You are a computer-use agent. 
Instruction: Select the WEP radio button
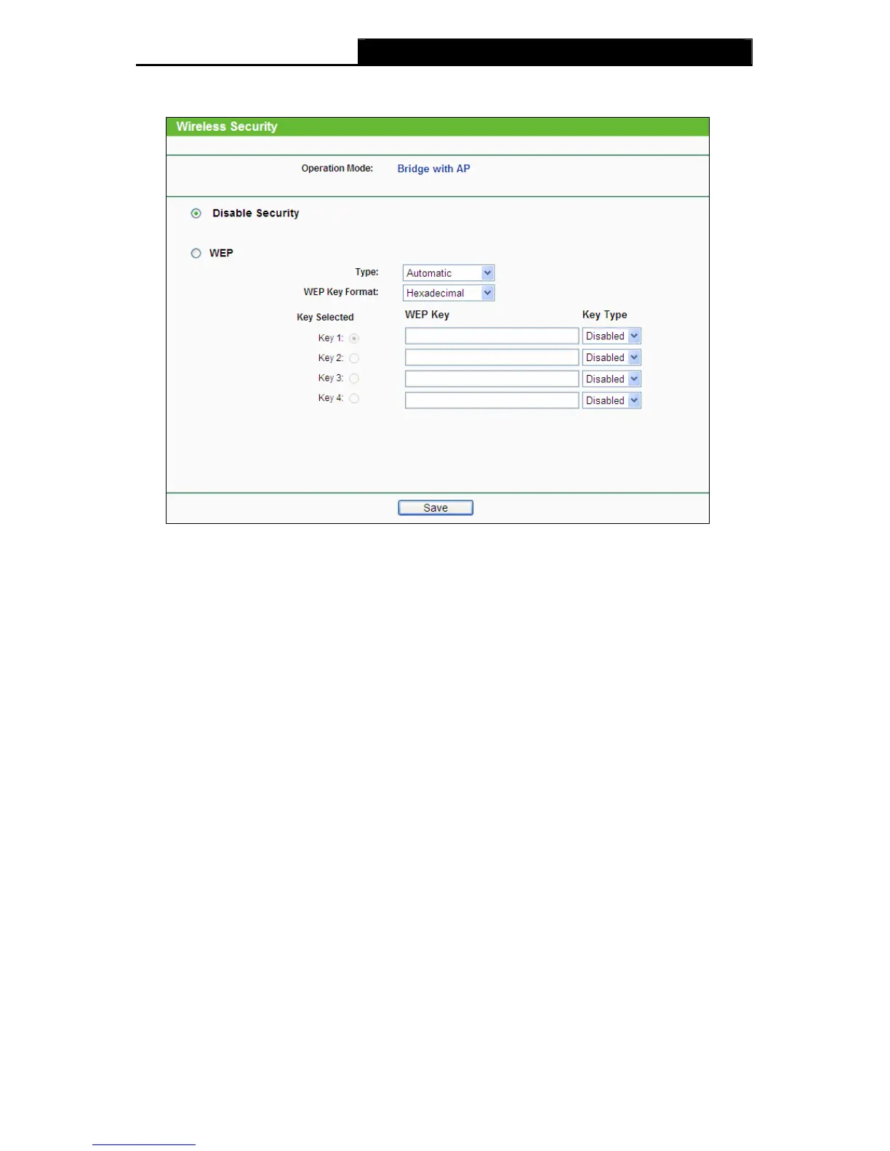point(196,254)
